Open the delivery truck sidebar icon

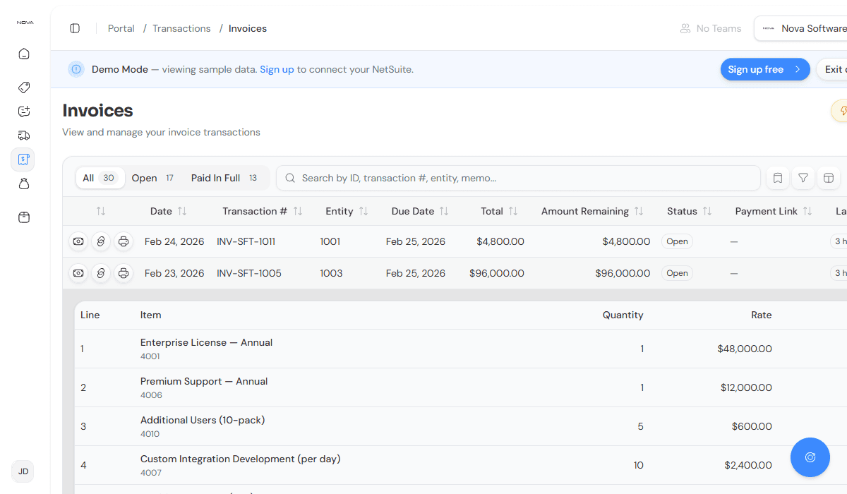(24, 135)
